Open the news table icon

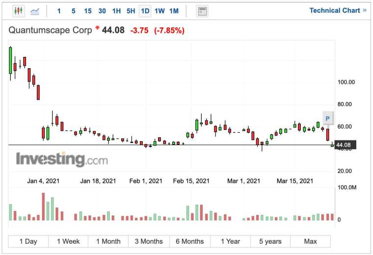tap(202, 11)
